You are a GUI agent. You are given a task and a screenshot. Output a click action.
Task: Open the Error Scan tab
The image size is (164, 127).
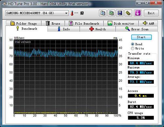pos(137,29)
